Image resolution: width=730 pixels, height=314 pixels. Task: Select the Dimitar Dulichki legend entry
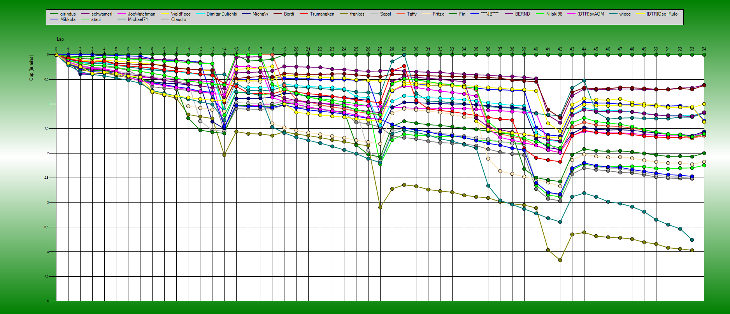point(221,14)
